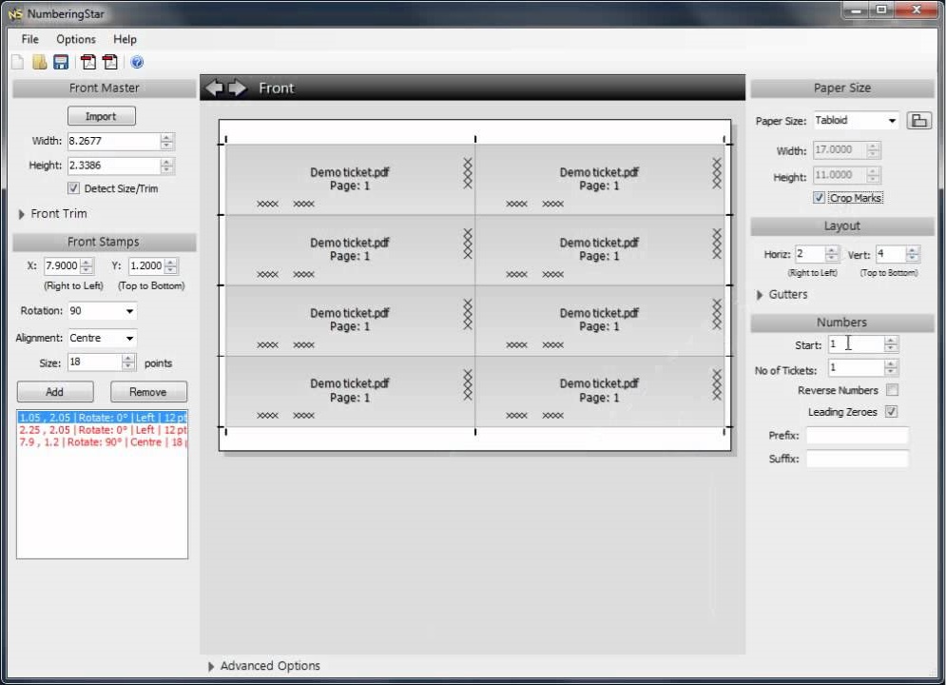Click the second PDF export icon
This screenshot has height=685, width=946.
(110, 63)
